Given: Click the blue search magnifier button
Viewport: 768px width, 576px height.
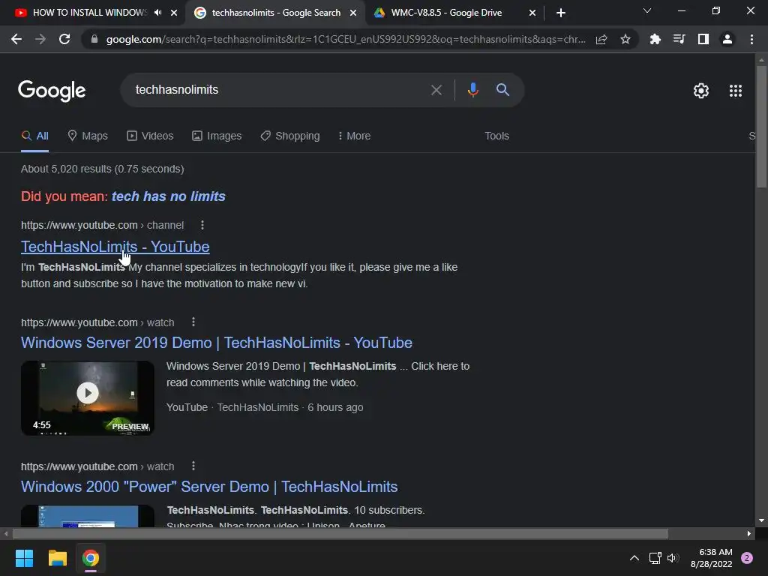Looking at the screenshot, I should coord(502,90).
